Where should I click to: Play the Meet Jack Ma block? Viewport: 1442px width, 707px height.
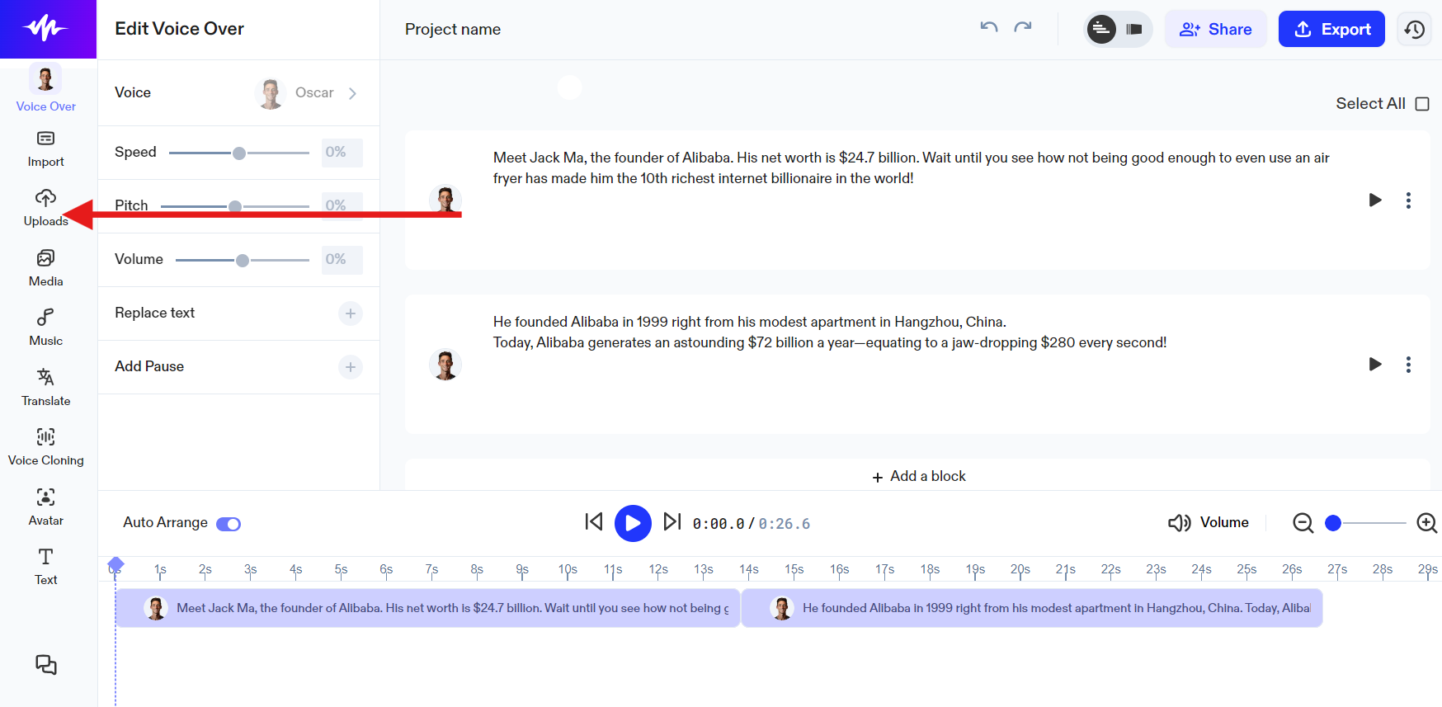coord(1375,200)
